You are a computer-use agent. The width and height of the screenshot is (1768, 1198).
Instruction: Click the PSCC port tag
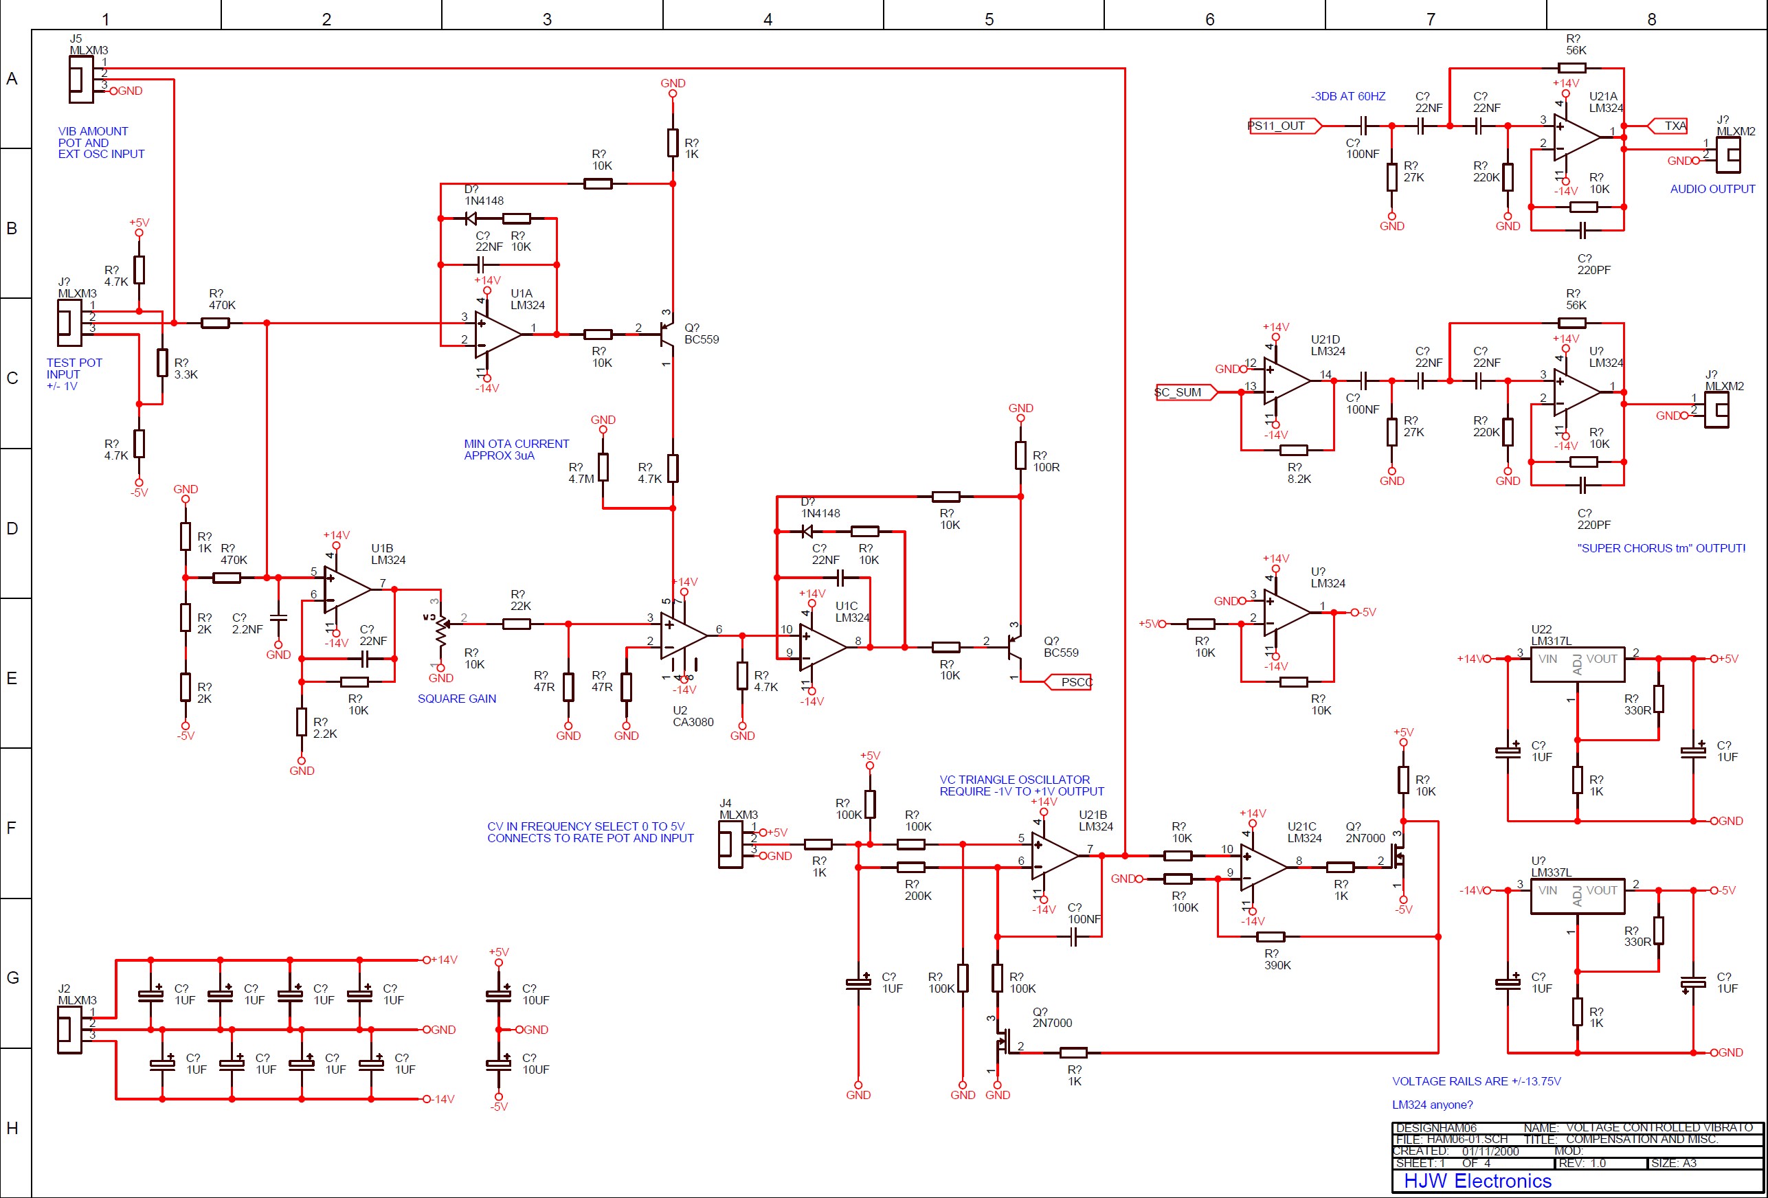1070,682
